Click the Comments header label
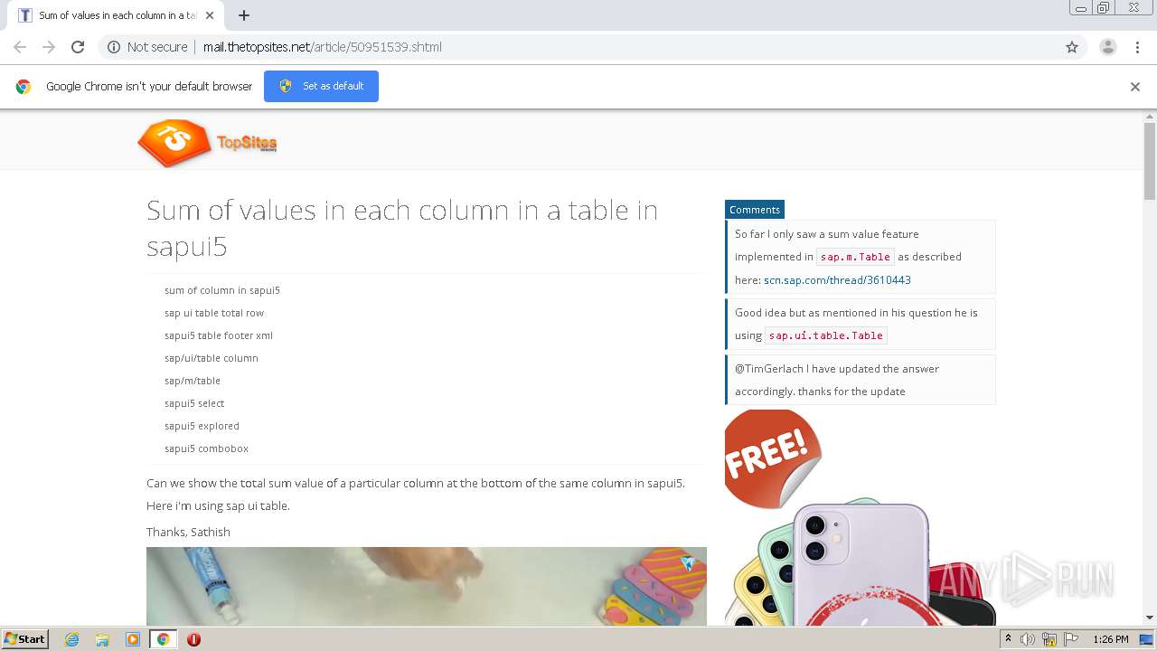This screenshot has height=651, width=1157. (x=755, y=210)
